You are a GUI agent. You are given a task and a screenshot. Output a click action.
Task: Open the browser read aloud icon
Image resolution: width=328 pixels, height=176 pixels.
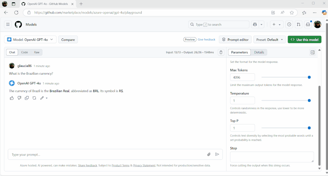(282, 13)
